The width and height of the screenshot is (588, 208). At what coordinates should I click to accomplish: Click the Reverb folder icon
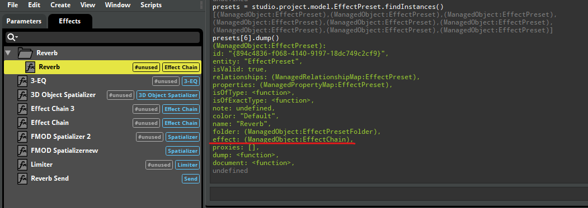25,53
